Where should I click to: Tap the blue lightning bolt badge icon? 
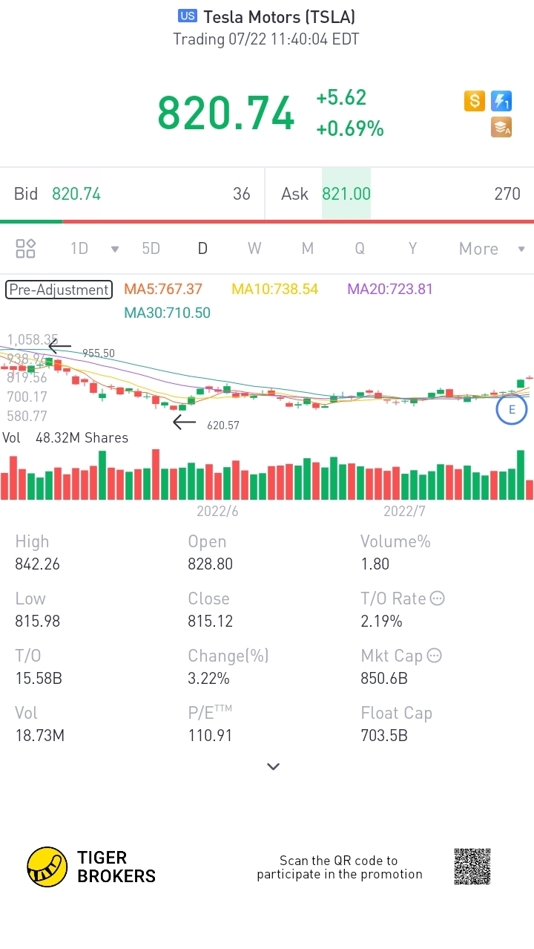(x=501, y=101)
